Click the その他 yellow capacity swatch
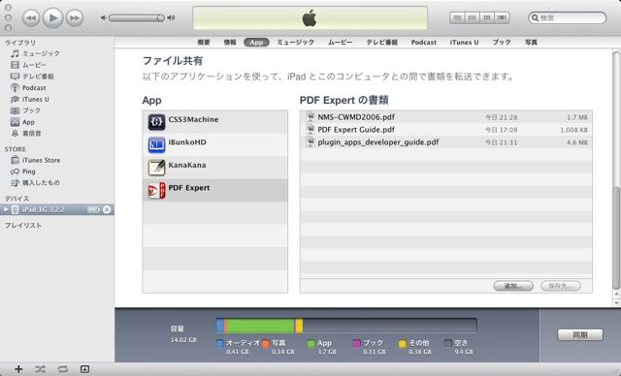This screenshot has height=376, width=621. coord(403,343)
